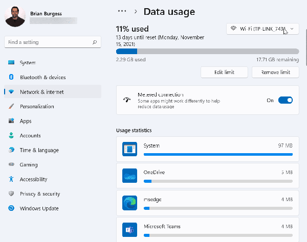Go to Time & language settings

(39, 151)
